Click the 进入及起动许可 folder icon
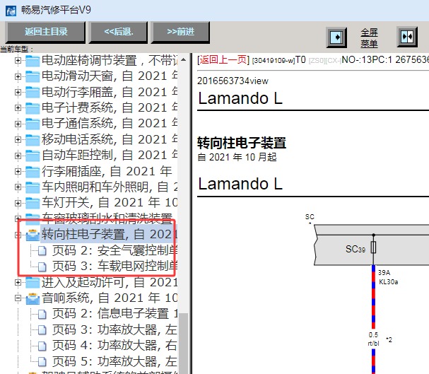 tap(33, 282)
